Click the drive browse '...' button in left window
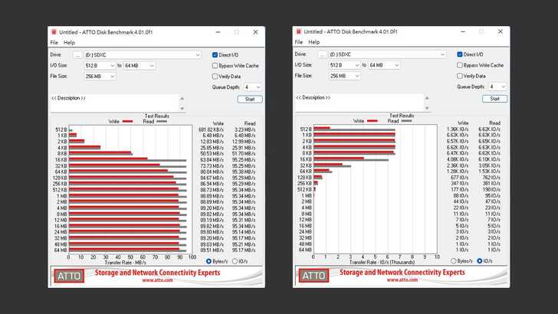 (77, 55)
